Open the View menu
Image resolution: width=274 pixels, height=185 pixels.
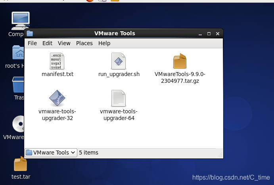coord(64,43)
